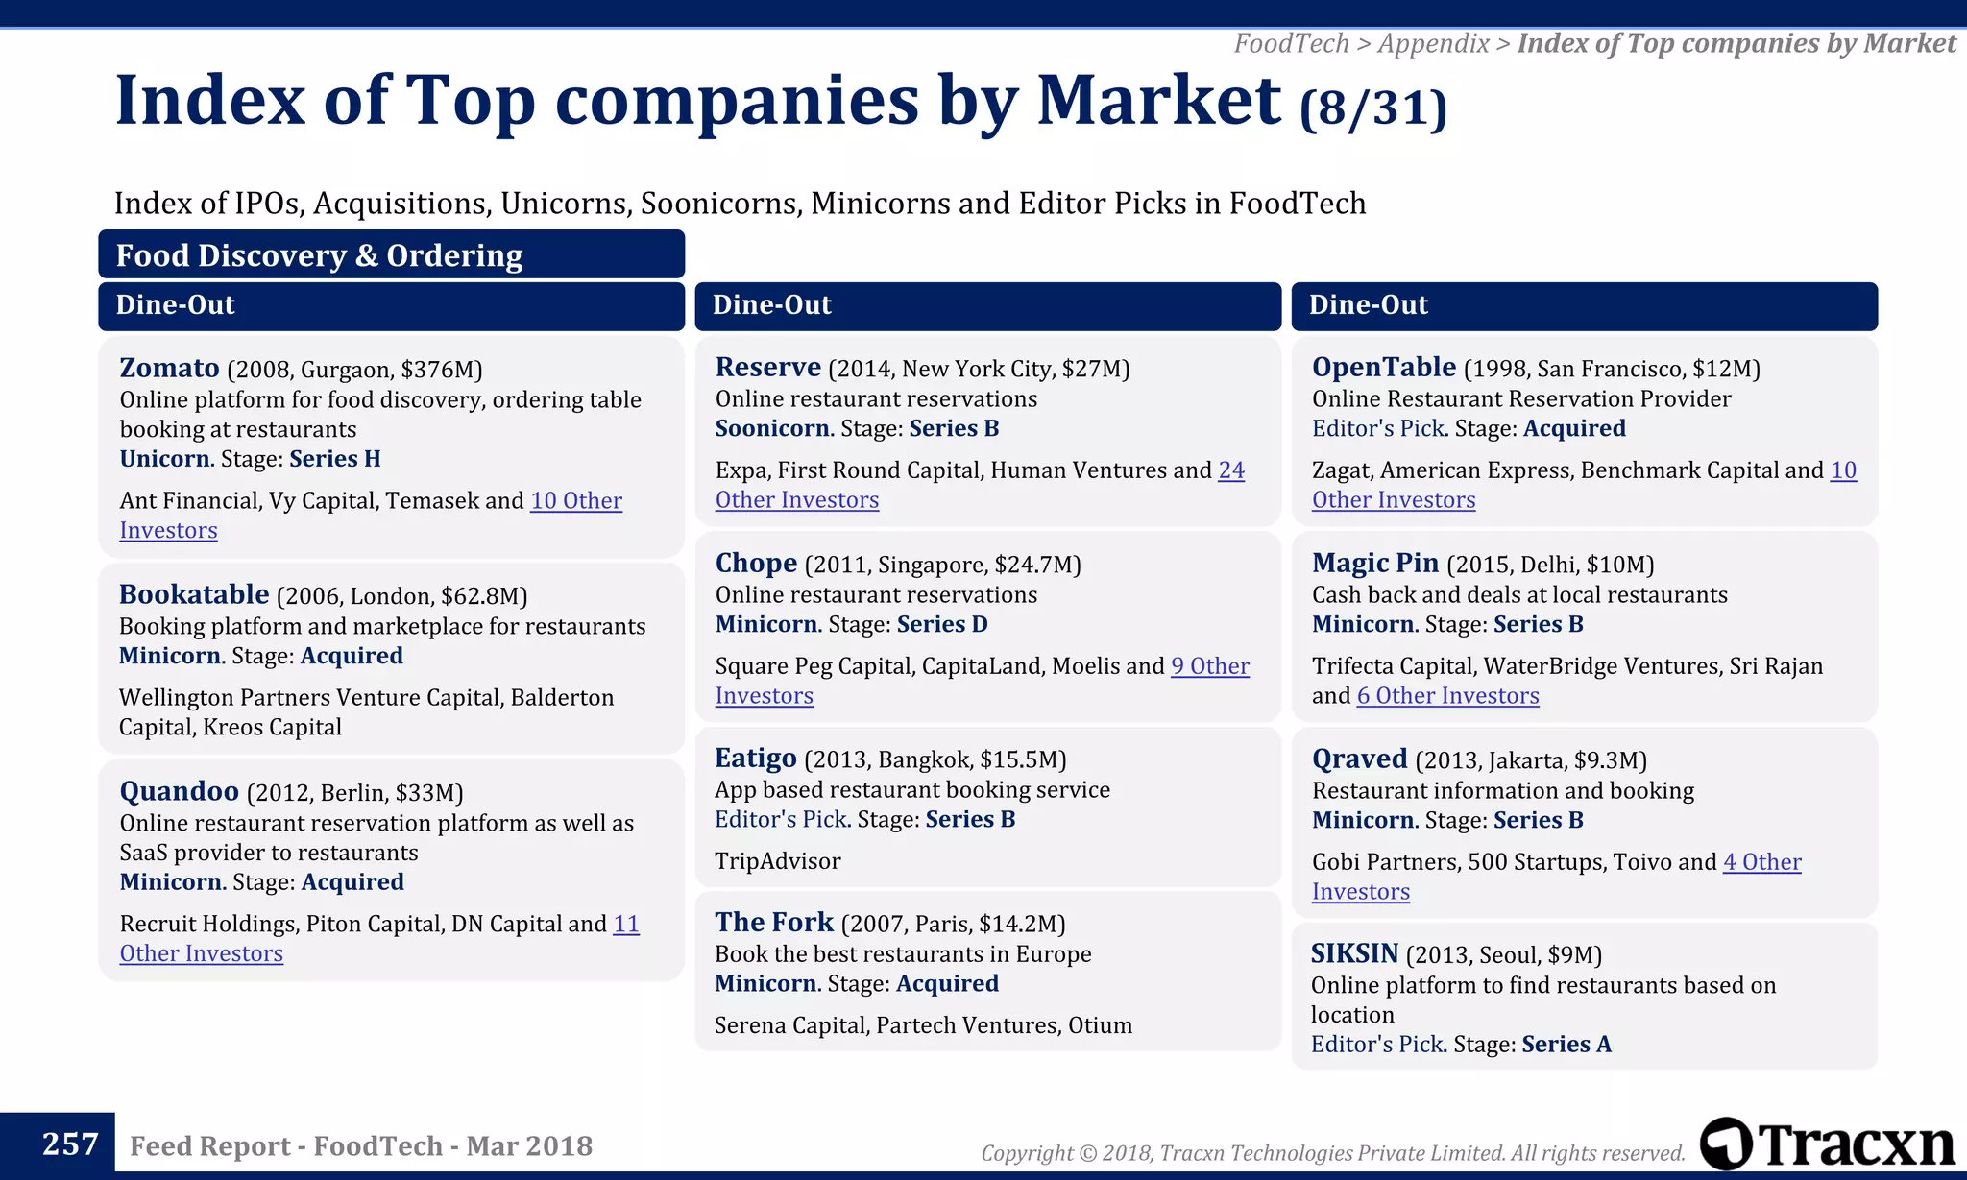Viewport: 1967px width, 1180px height.
Task: Click the Zomato company name
Action: point(169,368)
